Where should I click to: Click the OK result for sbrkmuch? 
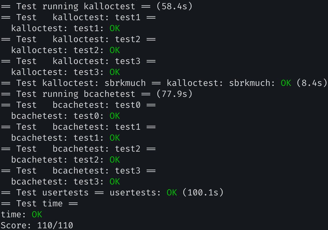tap(286, 83)
